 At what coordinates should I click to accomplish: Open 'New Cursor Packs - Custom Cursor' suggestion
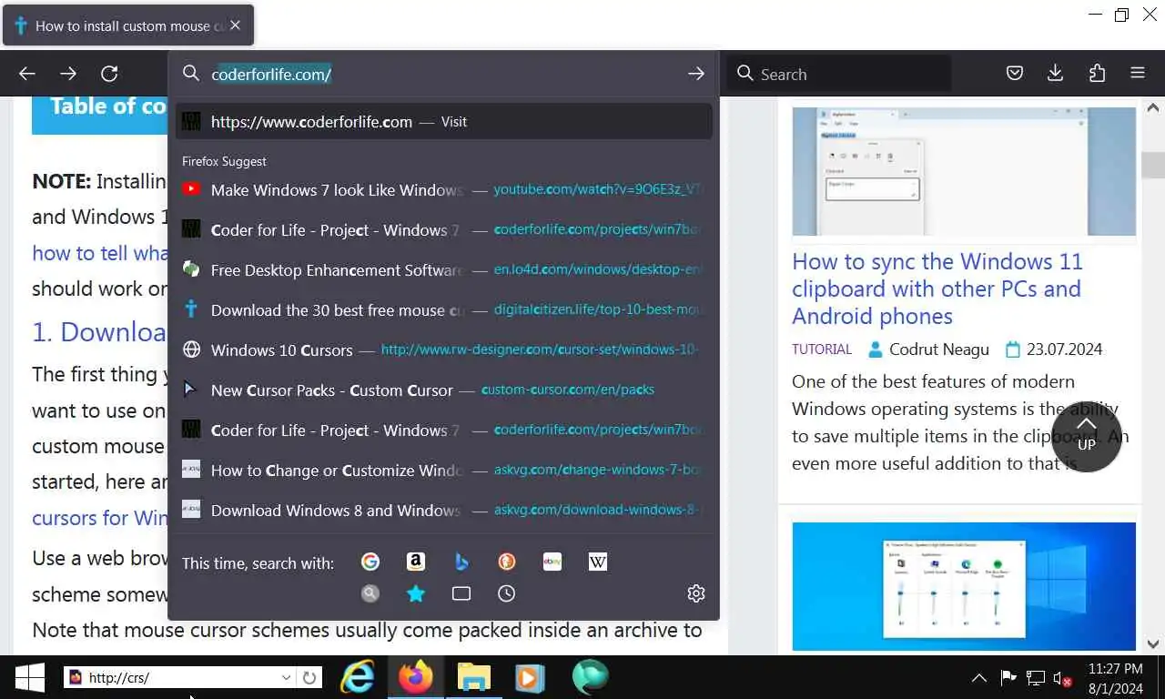coord(443,390)
